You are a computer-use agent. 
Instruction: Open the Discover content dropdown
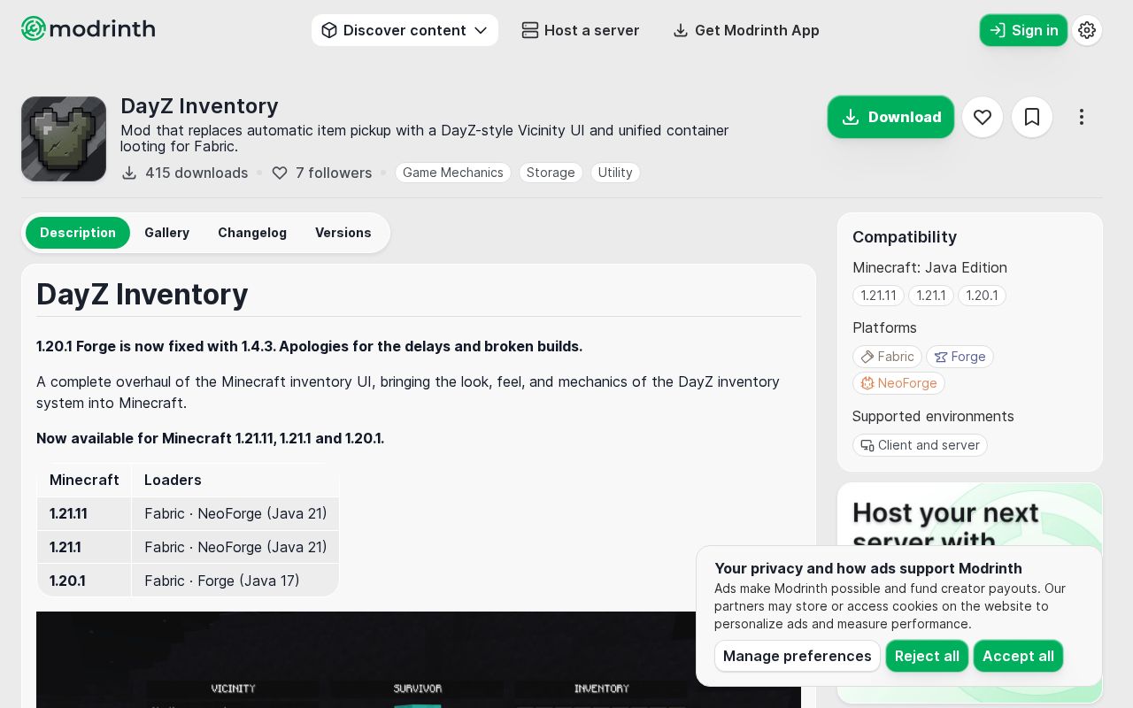pos(405,30)
